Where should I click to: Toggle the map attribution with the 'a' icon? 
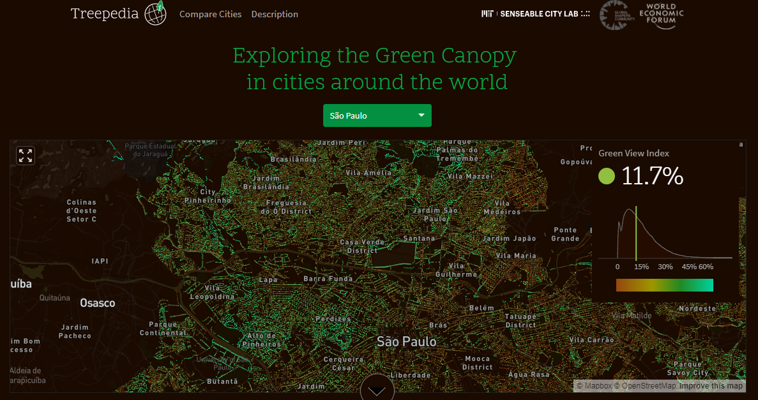pos(741,144)
